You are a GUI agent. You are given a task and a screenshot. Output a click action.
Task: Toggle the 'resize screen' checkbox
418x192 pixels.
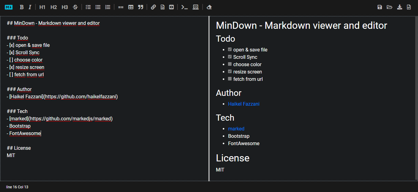point(230,71)
